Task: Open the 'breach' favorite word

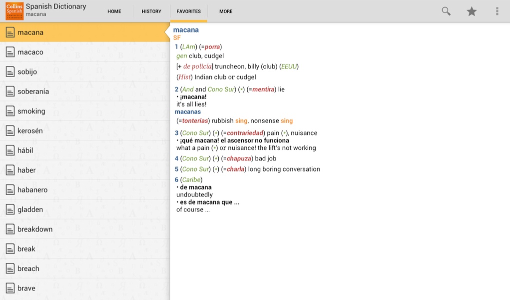Action: tap(85, 268)
